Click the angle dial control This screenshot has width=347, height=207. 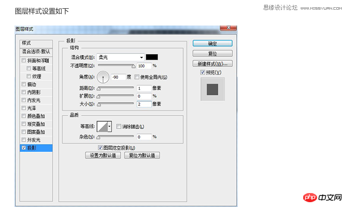pos(103,77)
